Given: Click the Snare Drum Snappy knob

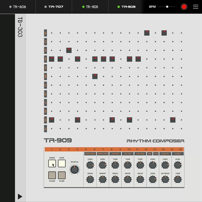Looking at the screenshot, I should coord(103,180).
